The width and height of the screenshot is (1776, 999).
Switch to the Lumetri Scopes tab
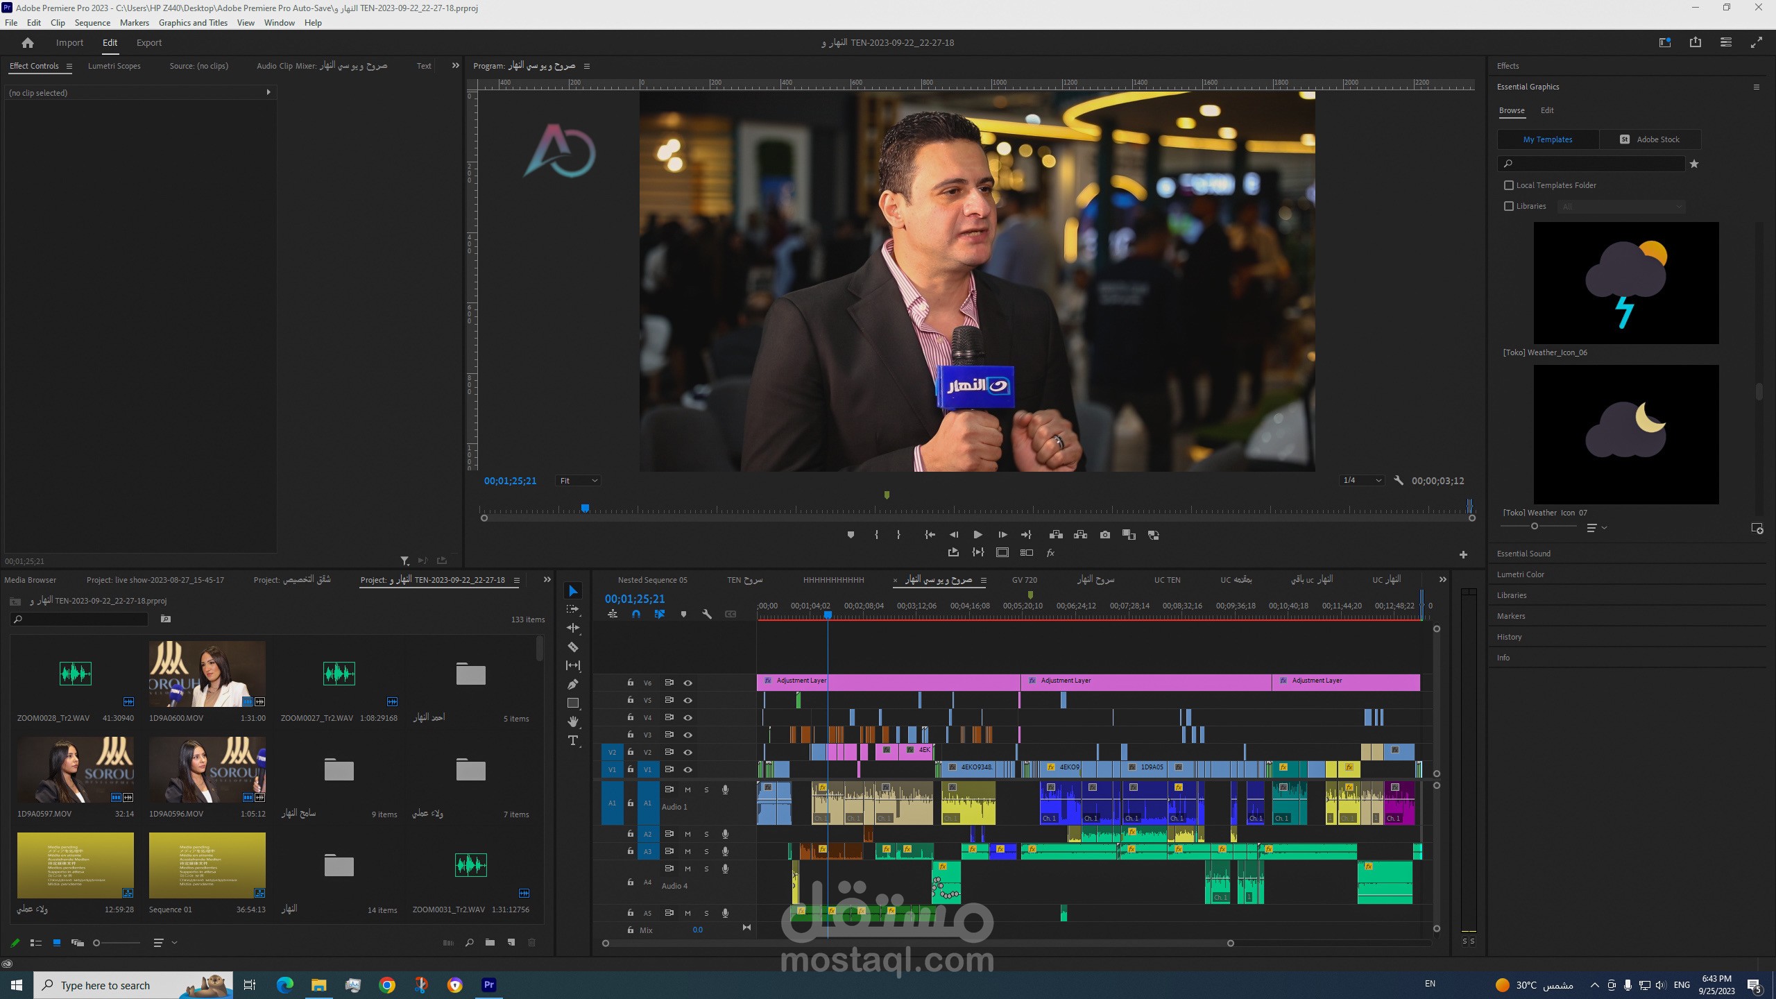(x=114, y=66)
